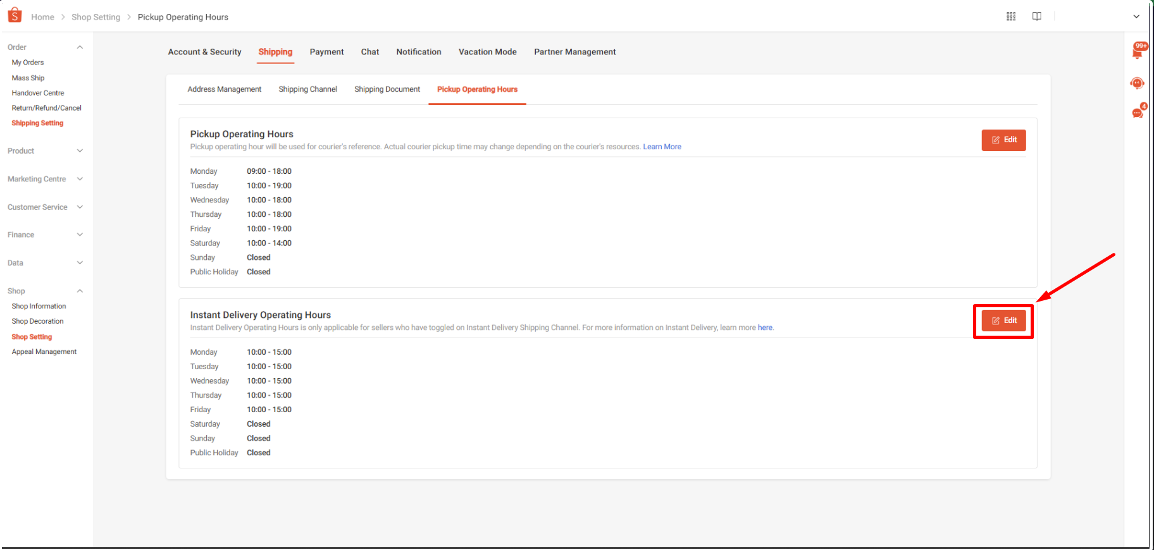Screen dimensions: 1154x550
Task: Open the Partner Management tab
Action: (x=575, y=52)
